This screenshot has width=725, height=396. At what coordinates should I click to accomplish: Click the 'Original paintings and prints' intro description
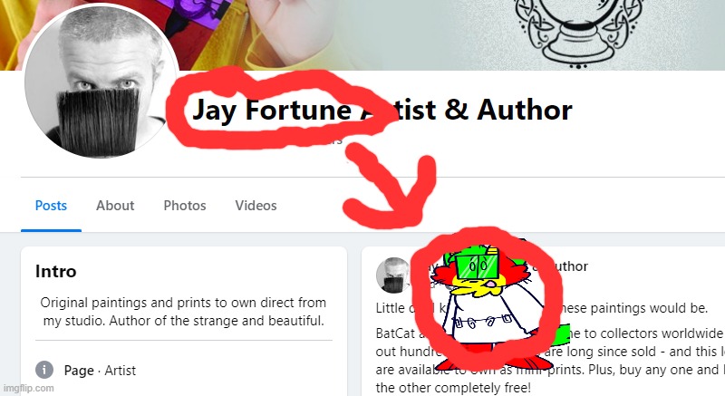click(x=184, y=312)
